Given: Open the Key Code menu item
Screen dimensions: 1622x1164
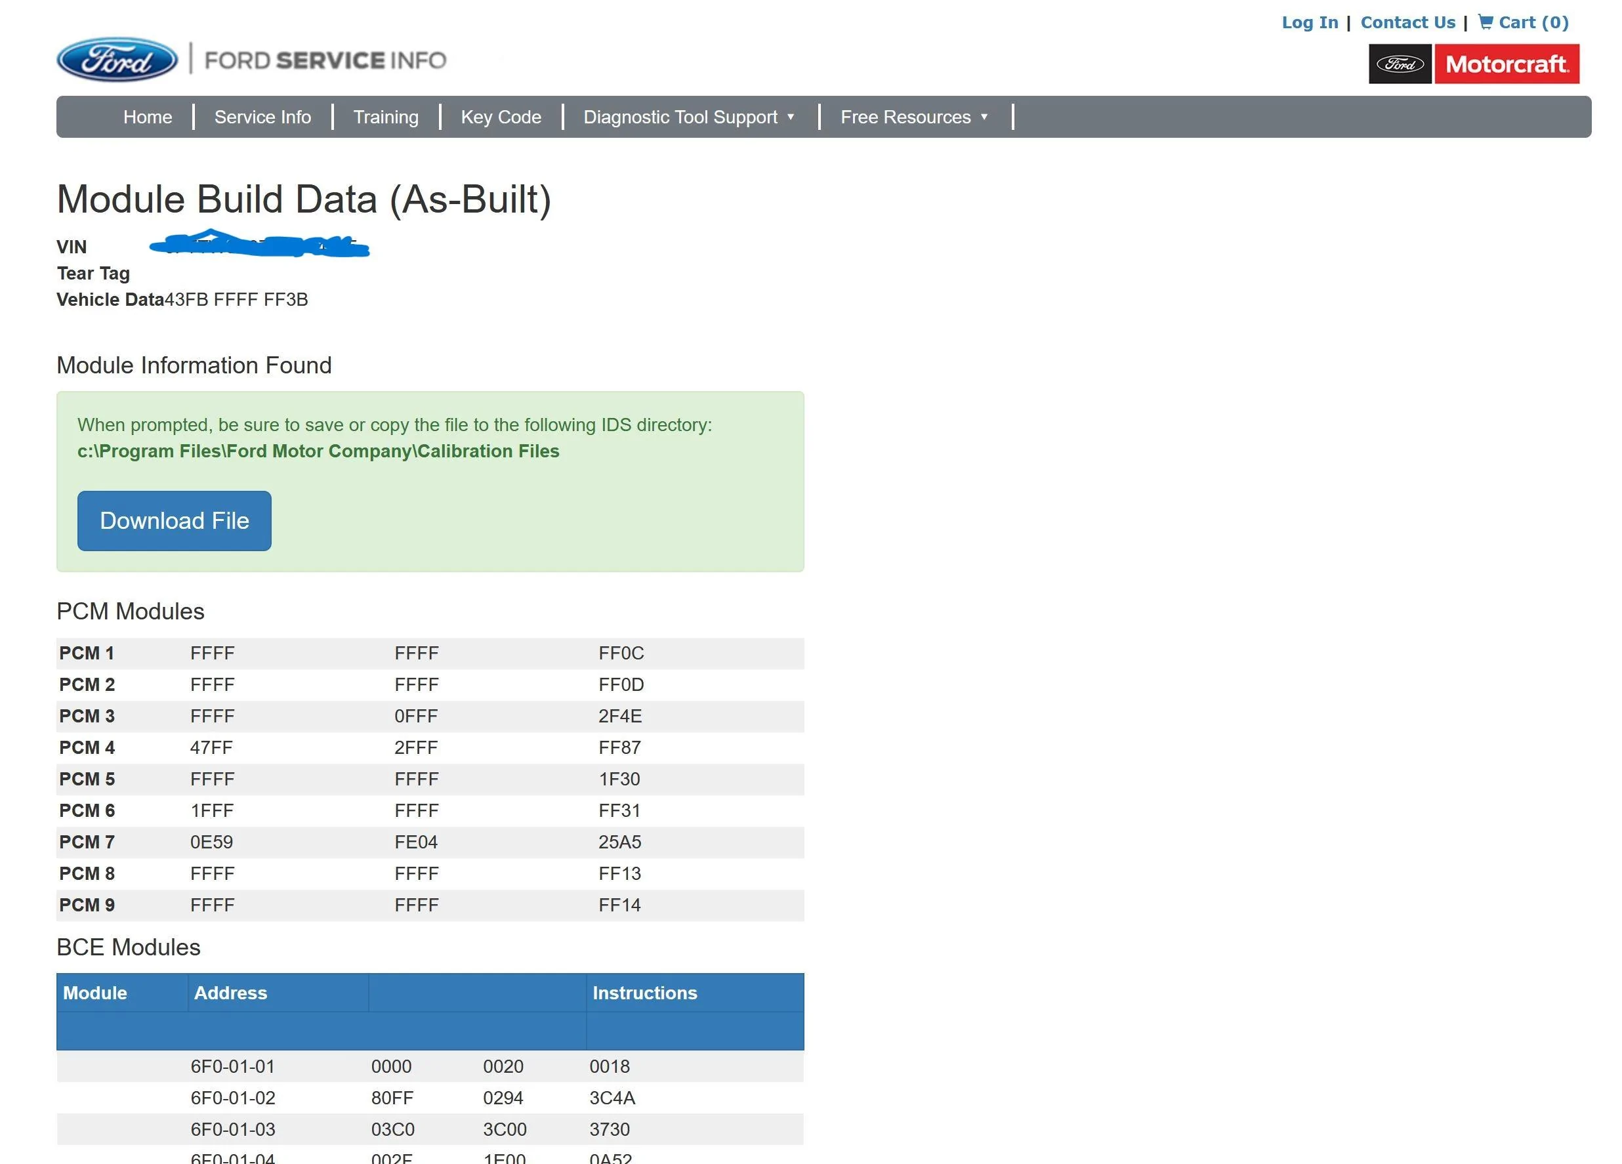Looking at the screenshot, I should tap(501, 117).
